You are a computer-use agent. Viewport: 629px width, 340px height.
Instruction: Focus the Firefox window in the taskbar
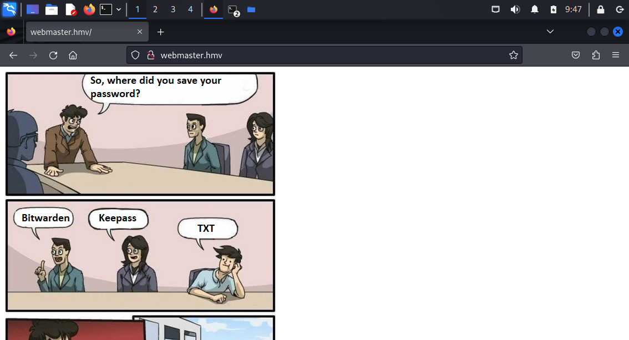(214, 9)
